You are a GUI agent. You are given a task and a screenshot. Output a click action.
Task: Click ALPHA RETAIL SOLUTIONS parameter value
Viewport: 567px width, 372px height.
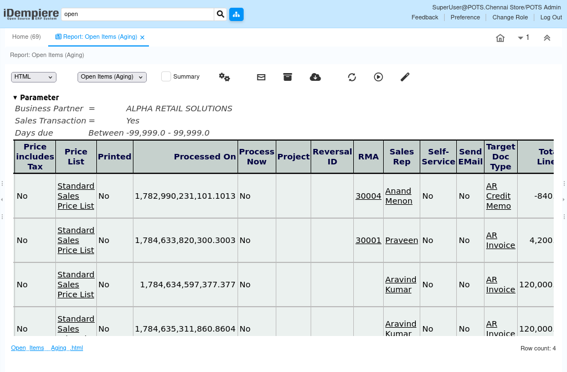[x=179, y=108]
